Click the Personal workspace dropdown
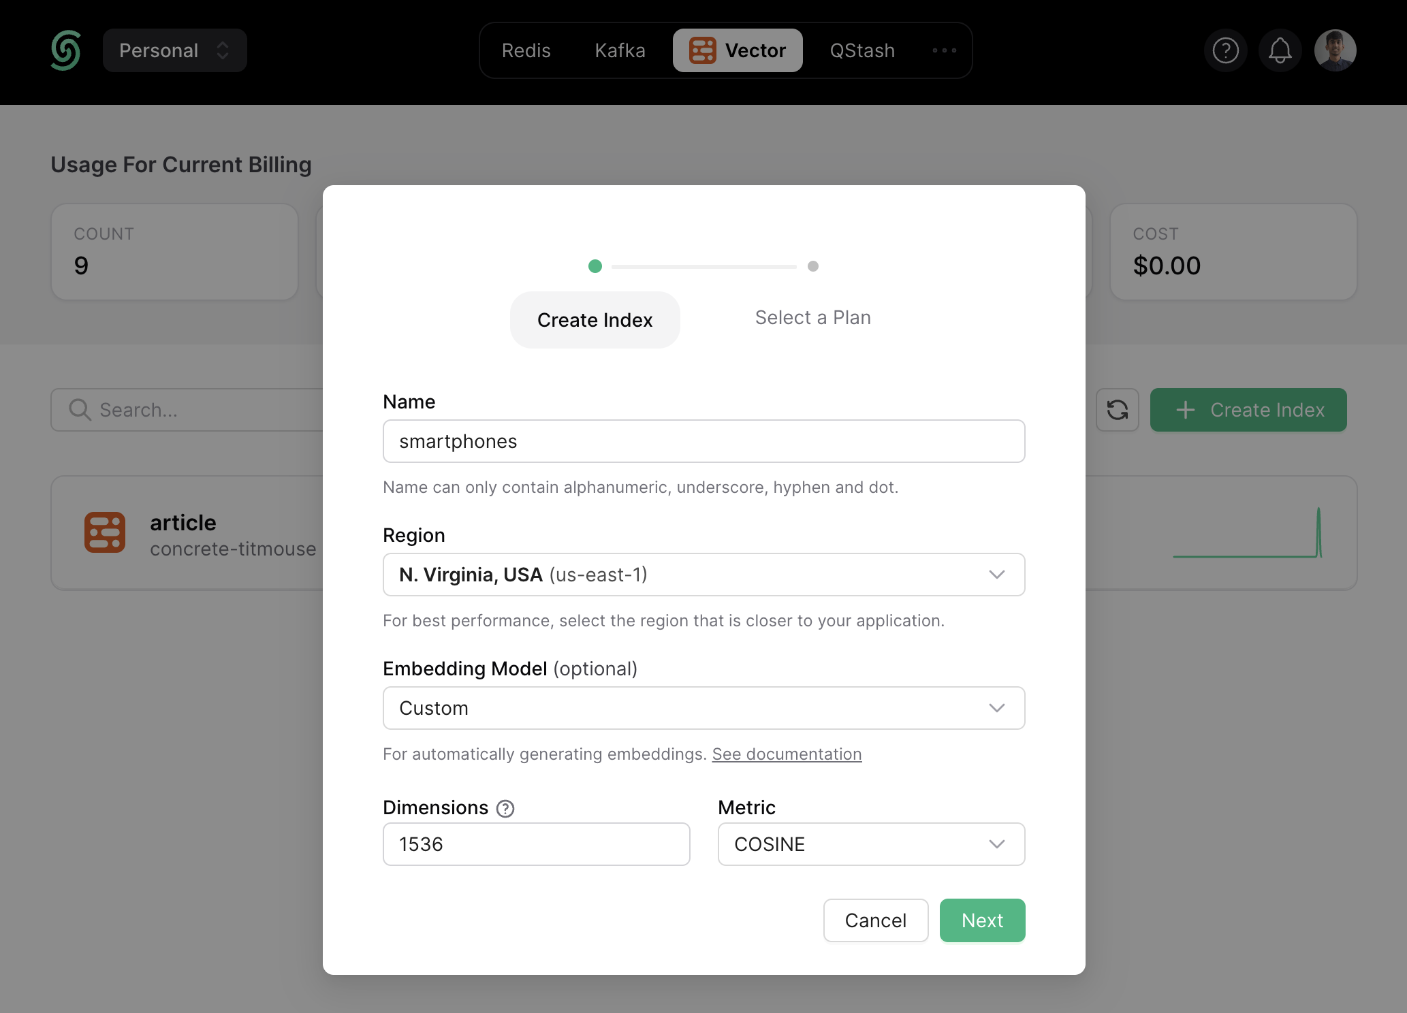This screenshot has width=1407, height=1013. point(174,49)
